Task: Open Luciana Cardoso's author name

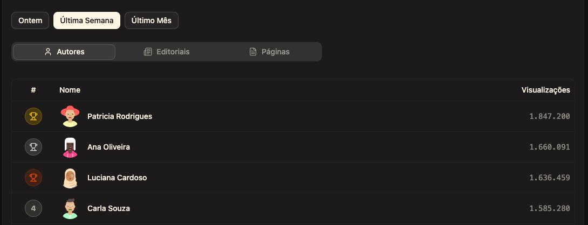Action: (x=117, y=178)
